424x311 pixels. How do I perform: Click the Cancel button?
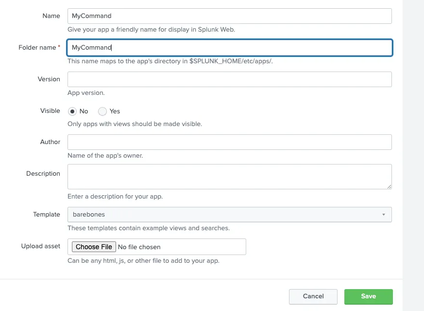point(313,296)
